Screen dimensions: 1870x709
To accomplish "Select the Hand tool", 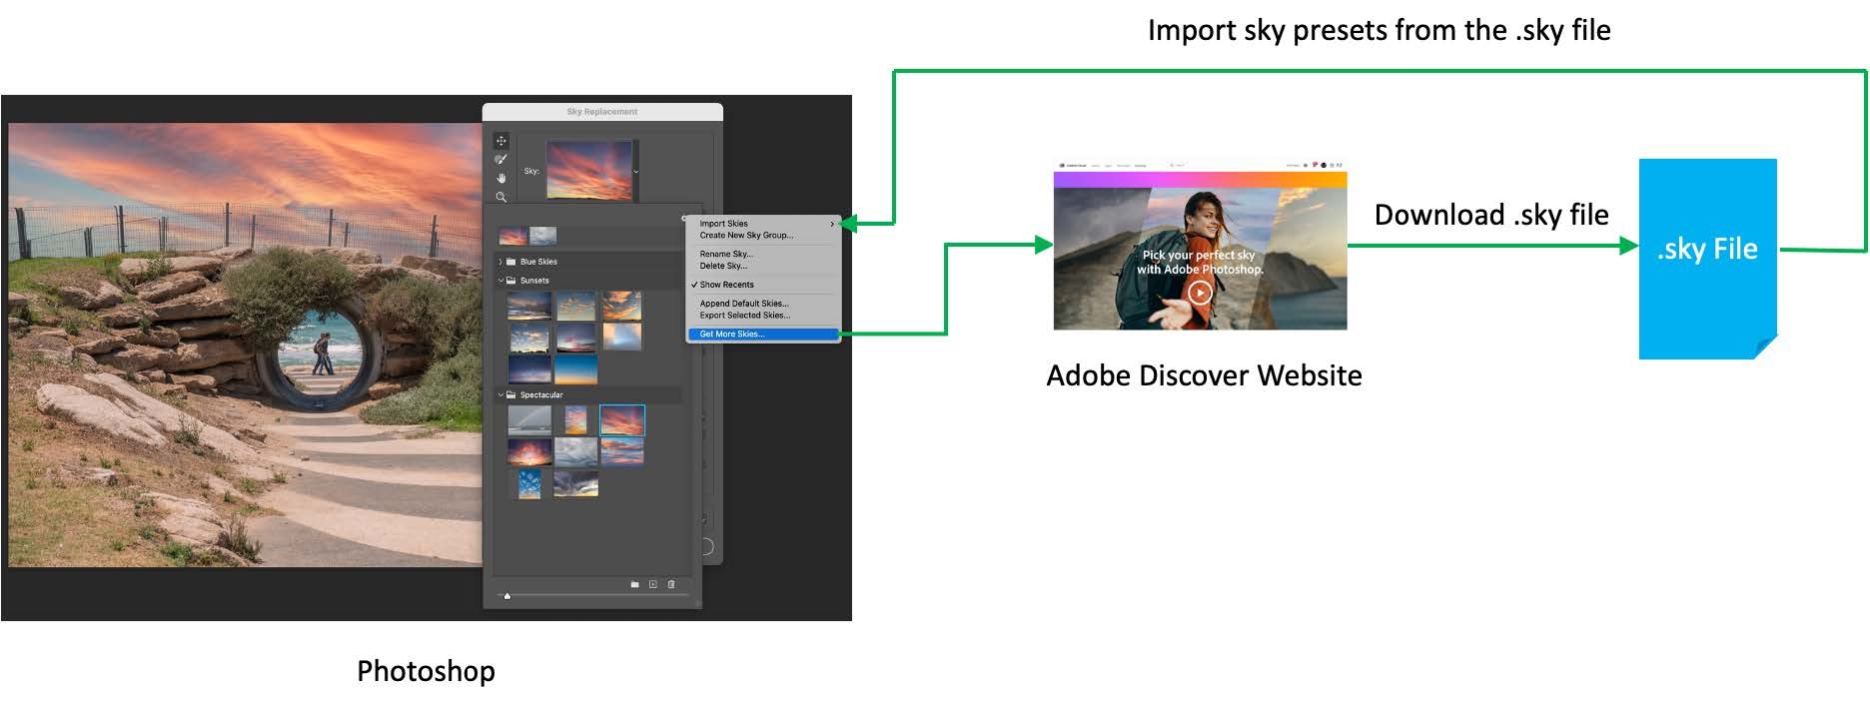I will click(x=501, y=179).
